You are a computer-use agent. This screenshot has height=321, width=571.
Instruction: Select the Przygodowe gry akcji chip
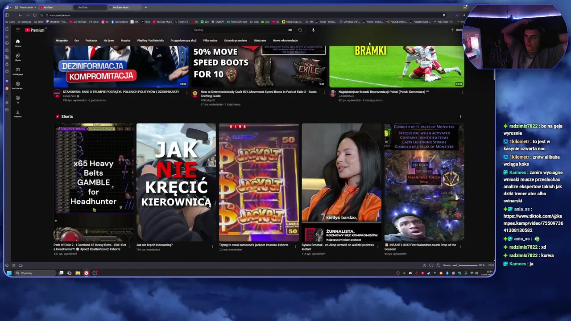(x=183, y=41)
